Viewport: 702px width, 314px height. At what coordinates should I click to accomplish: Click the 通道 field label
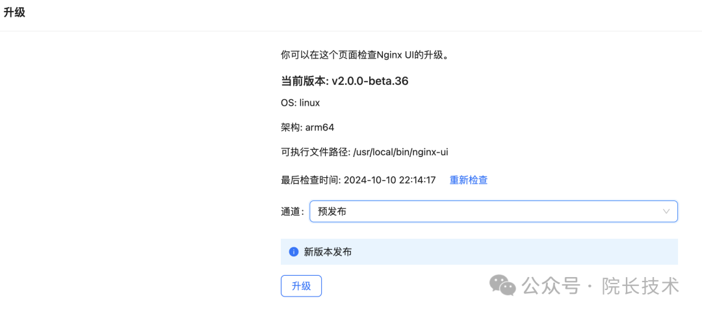point(292,211)
